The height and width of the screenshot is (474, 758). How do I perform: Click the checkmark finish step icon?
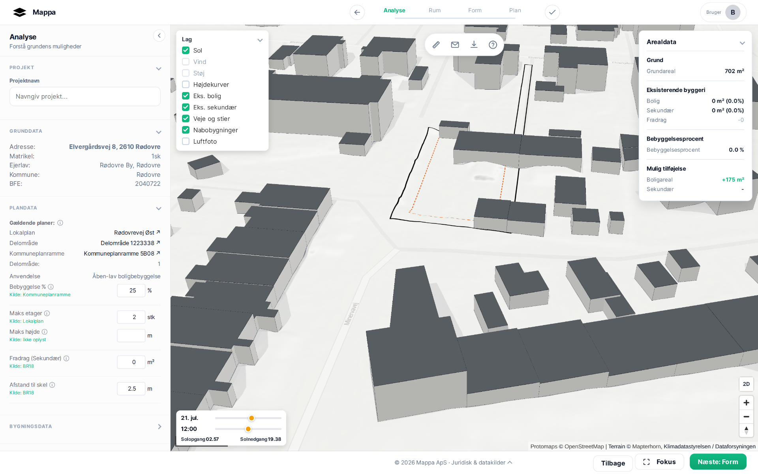pos(552,12)
